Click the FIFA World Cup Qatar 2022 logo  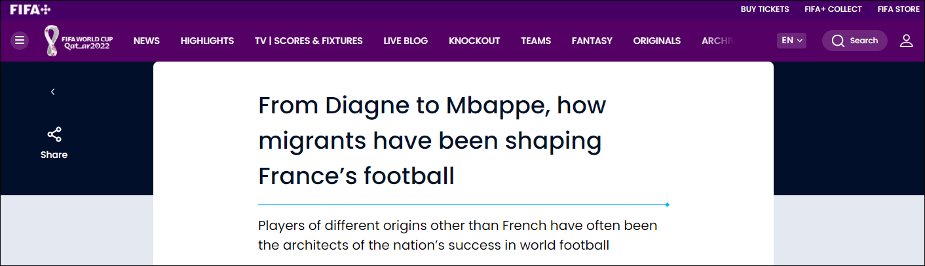(79, 41)
